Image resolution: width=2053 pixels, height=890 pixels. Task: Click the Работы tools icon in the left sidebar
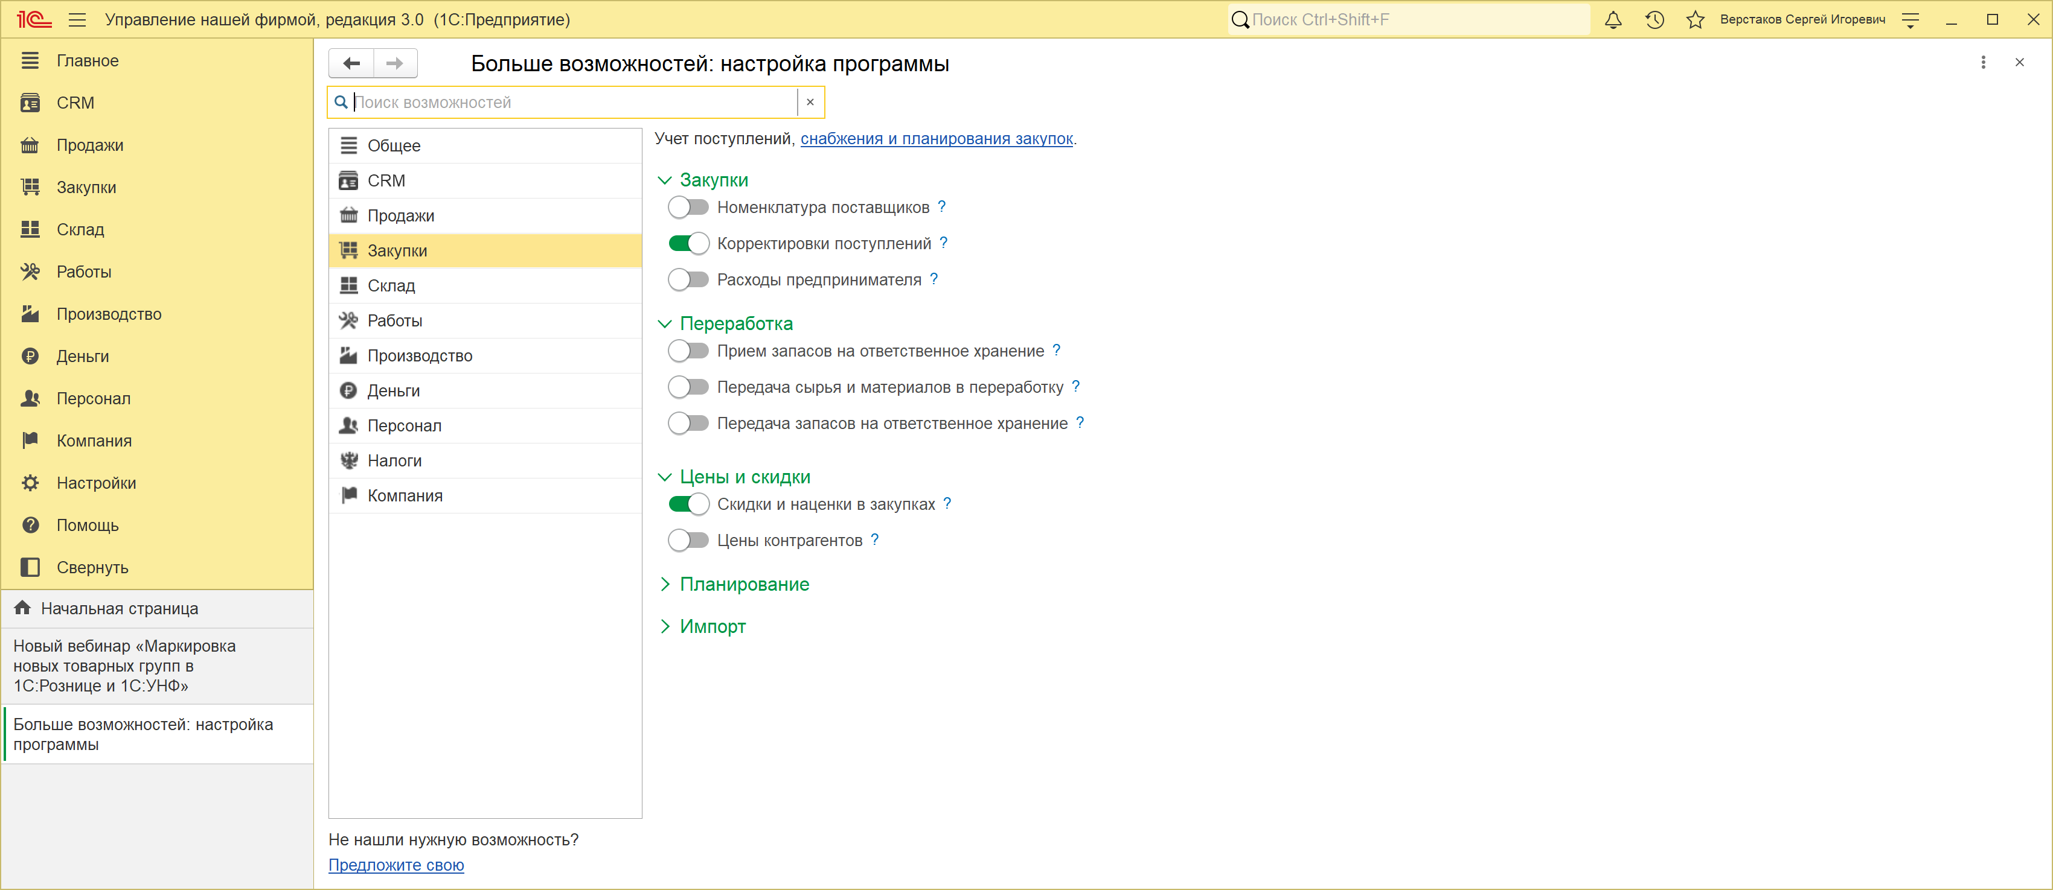point(30,272)
